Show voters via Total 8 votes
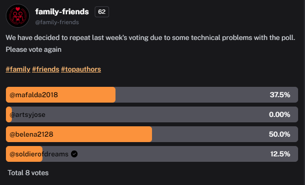305x185 pixels. click(x=28, y=173)
